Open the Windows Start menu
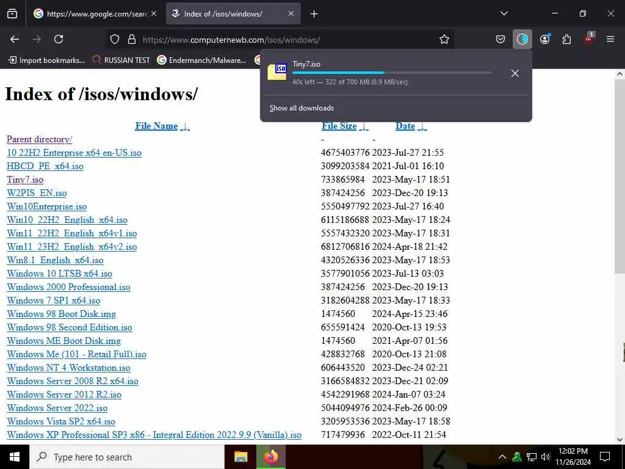 tap(15, 457)
